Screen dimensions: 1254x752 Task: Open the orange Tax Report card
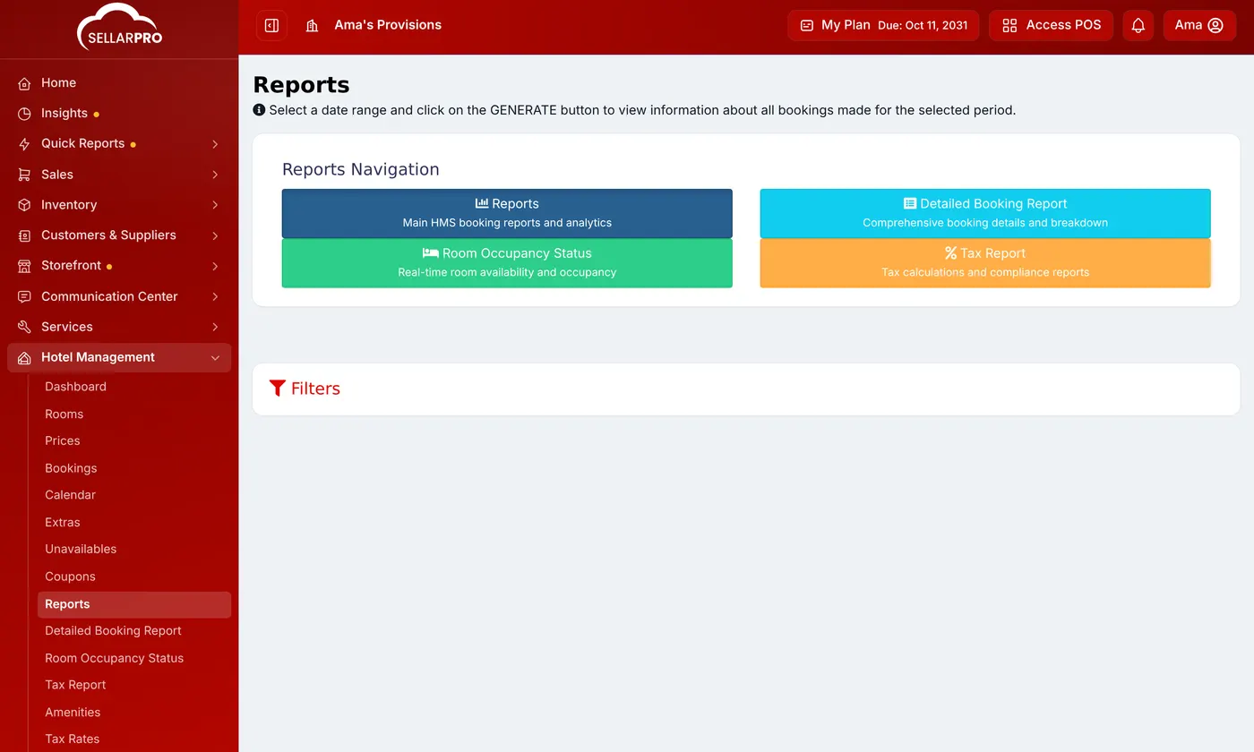pyautogui.click(x=985, y=263)
